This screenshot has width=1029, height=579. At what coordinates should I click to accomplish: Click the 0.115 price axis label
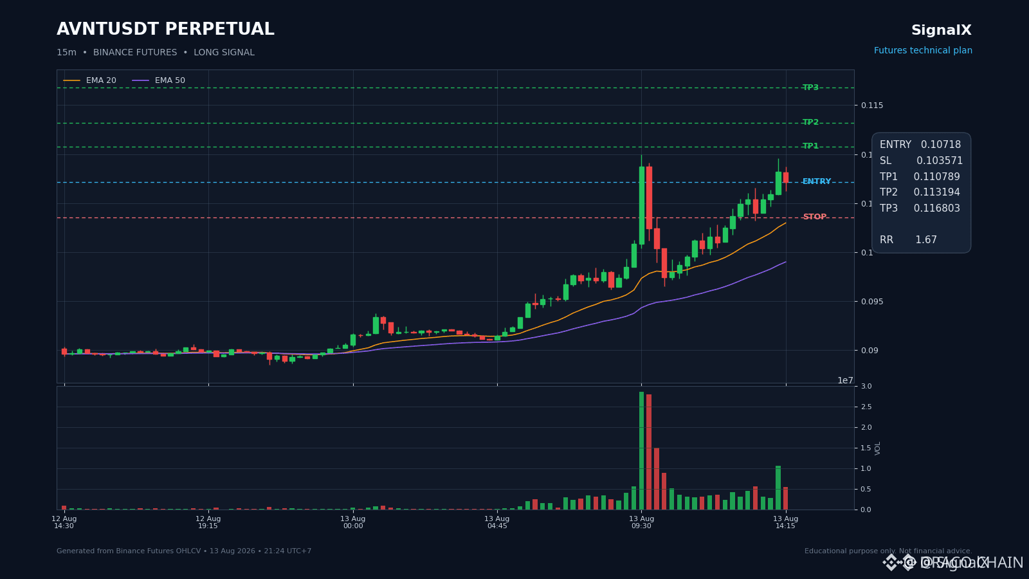(872, 106)
